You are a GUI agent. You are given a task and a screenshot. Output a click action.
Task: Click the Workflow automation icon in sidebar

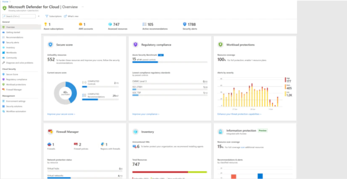click(4, 111)
